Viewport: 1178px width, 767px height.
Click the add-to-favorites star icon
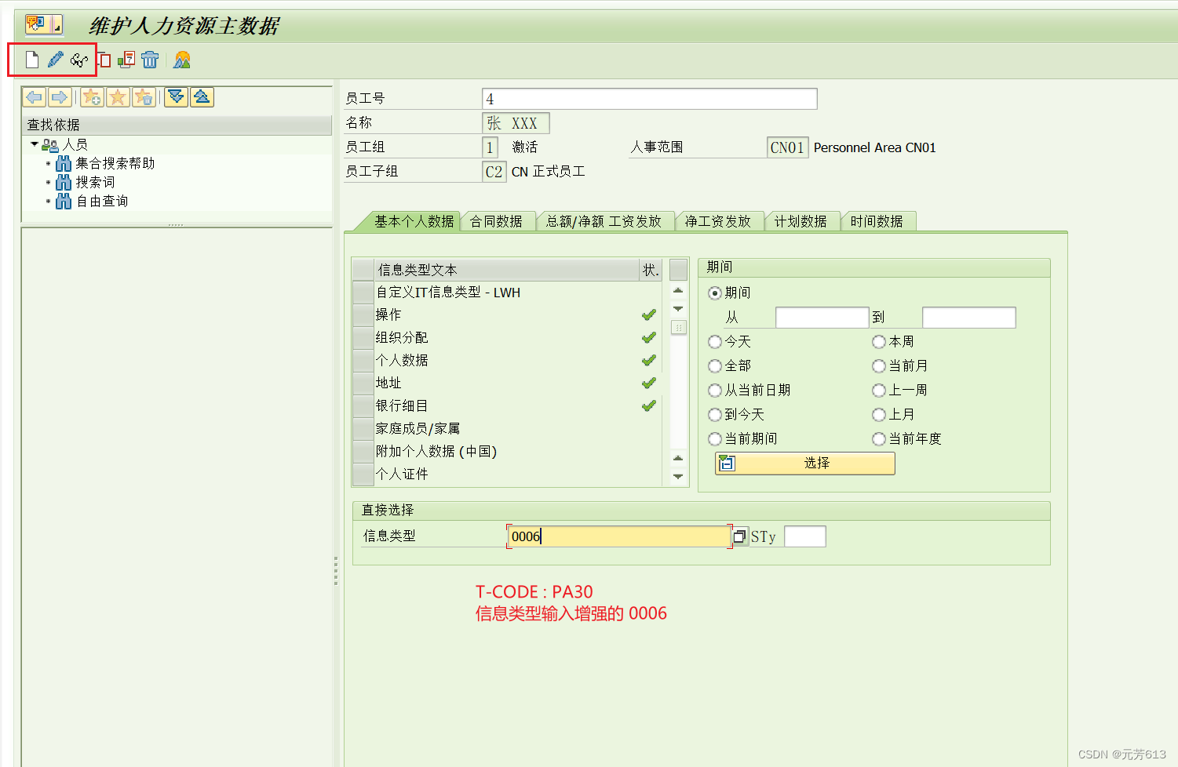(x=92, y=97)
